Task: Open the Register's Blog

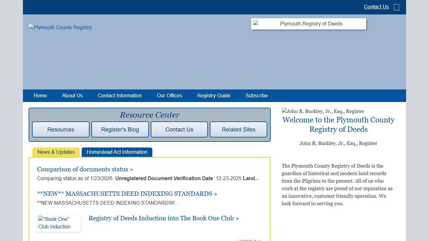Action: click(120, 129)
